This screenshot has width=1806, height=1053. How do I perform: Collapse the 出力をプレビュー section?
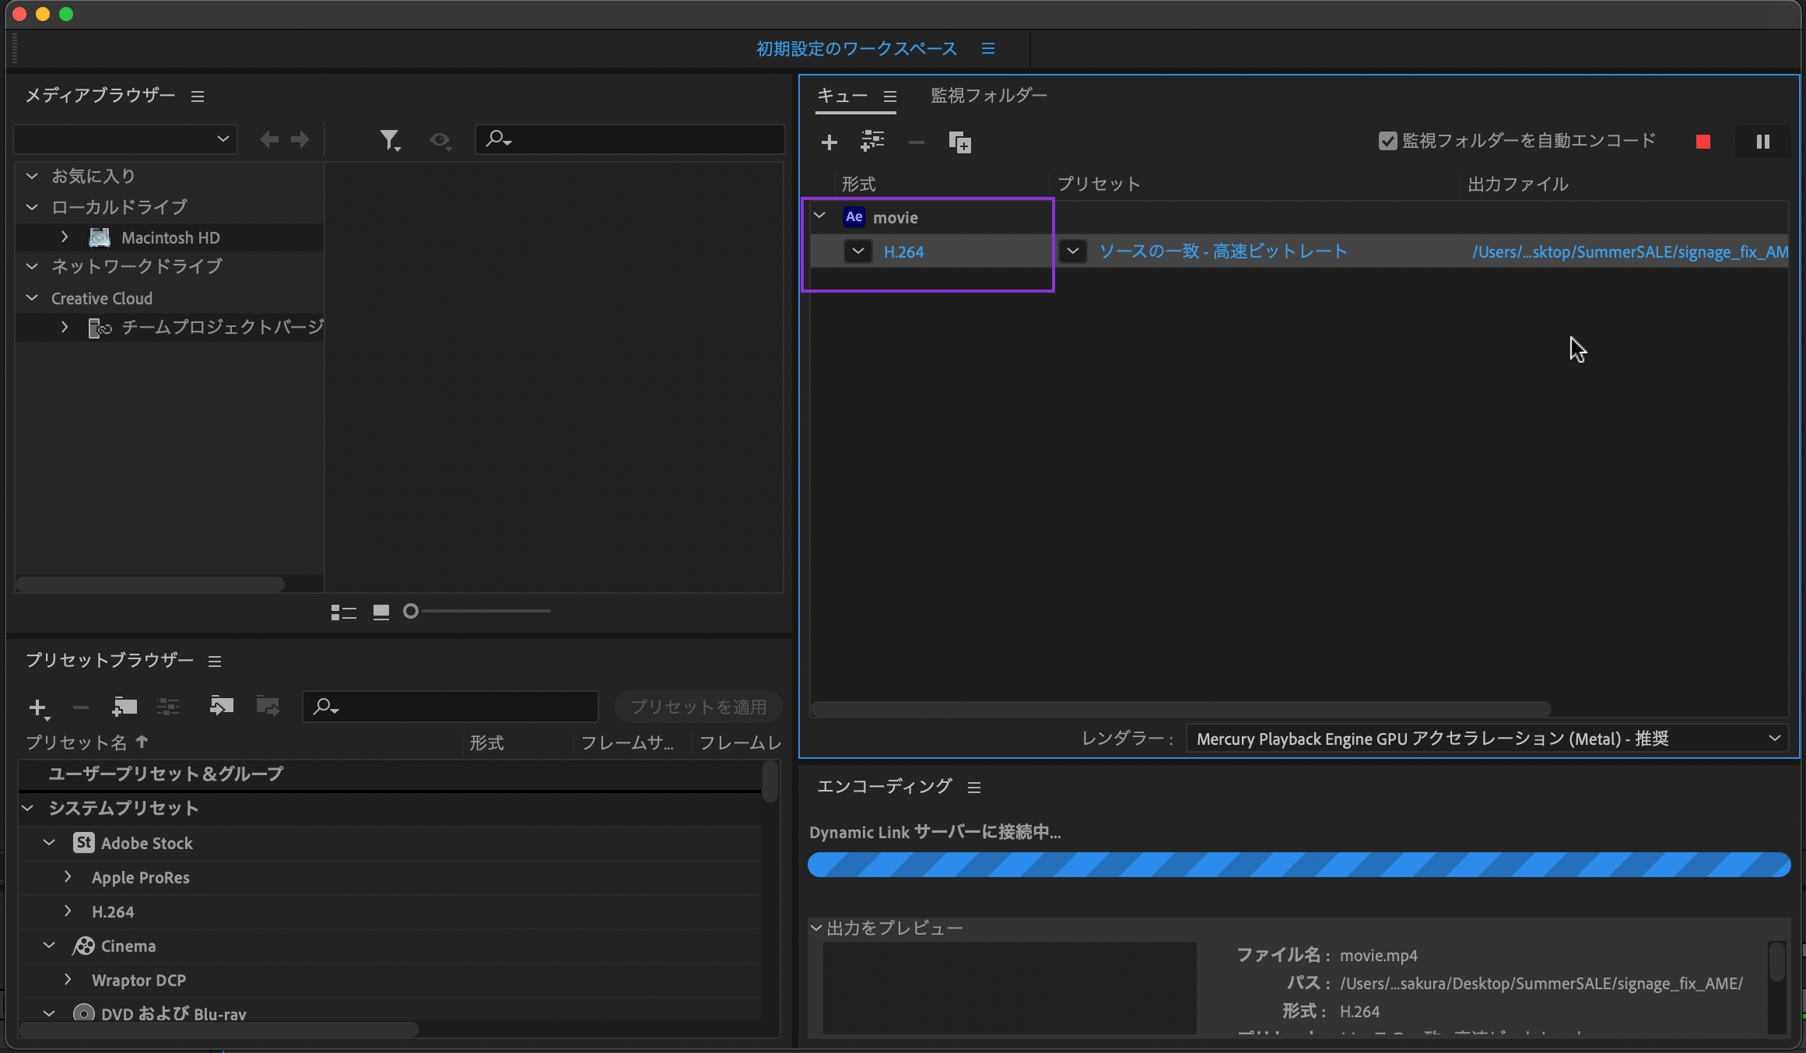point(816,928)
